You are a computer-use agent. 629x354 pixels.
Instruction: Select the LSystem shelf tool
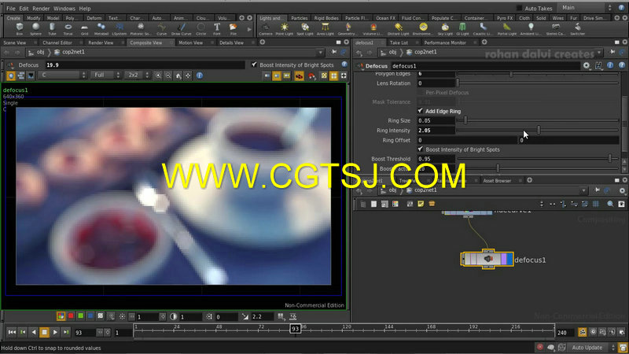(120, 29)
